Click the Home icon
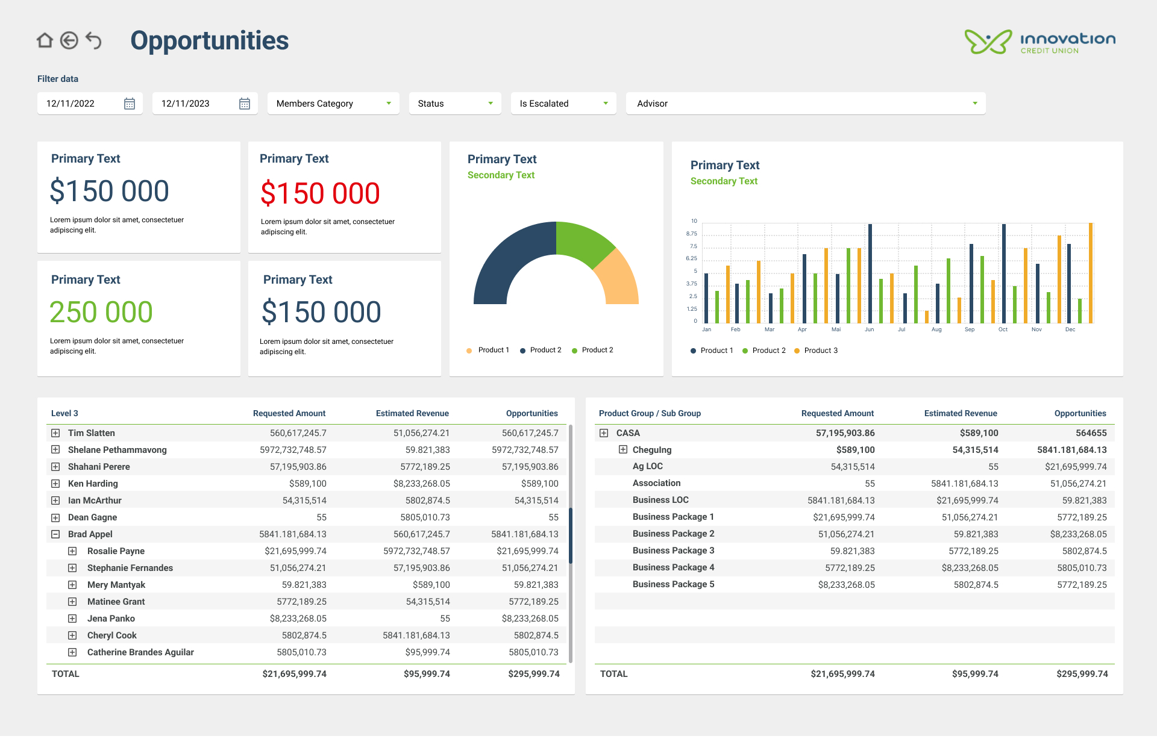 pos(45,40)
